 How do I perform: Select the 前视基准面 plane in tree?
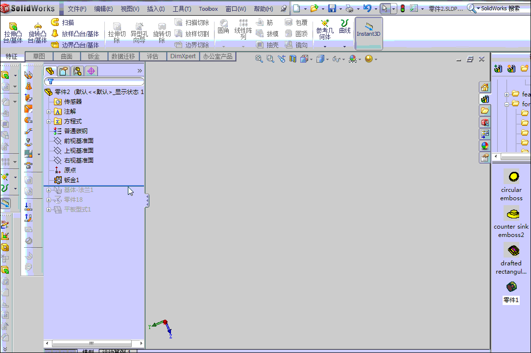[x=74, y=141]
